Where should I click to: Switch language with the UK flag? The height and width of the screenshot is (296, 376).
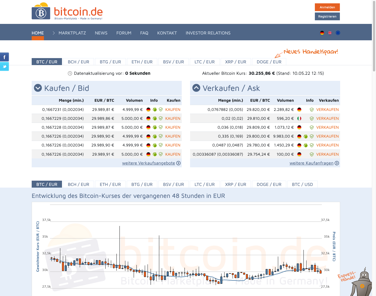330,33
